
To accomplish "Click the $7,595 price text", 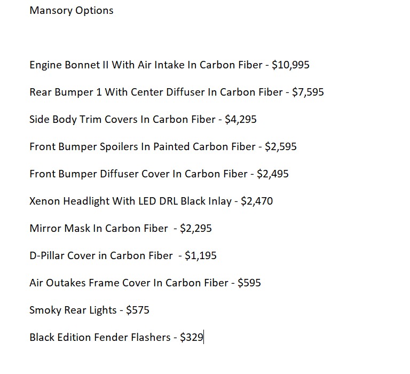I will (x=307, y=92).
